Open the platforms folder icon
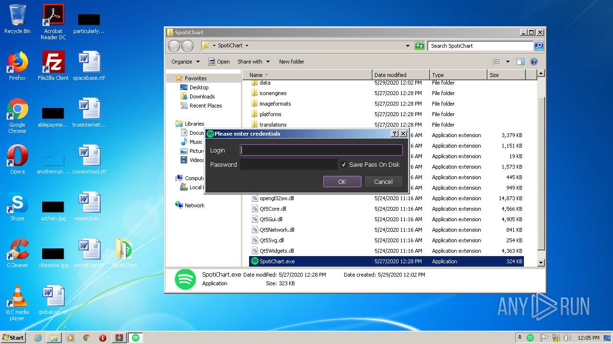Screen dimensions: 613x344 pyautogui.click(x=255, y=114)
